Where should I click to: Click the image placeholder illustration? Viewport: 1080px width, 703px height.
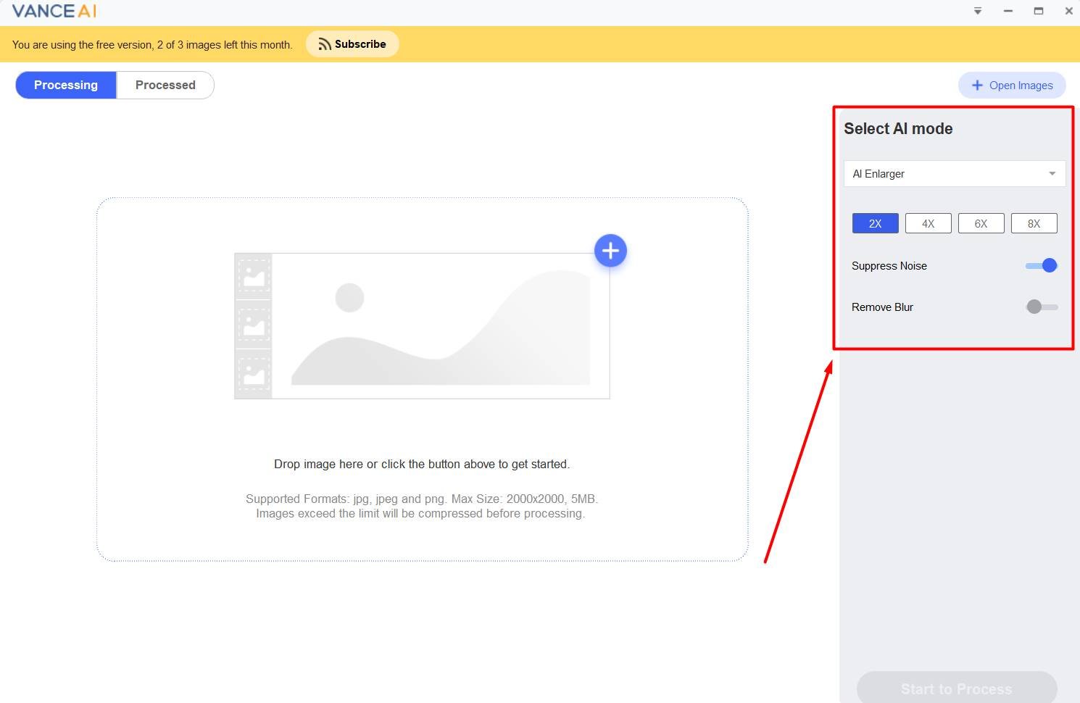coord(440,326)
